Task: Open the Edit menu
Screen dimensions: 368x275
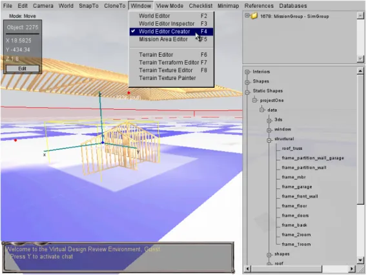Action: point(23,6)
